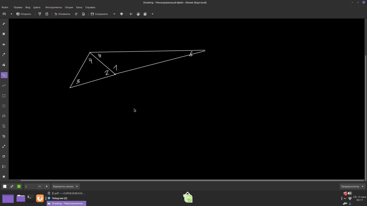
Task: Select the Crop tool in the sidebar
Action: [x=4, y=136]
